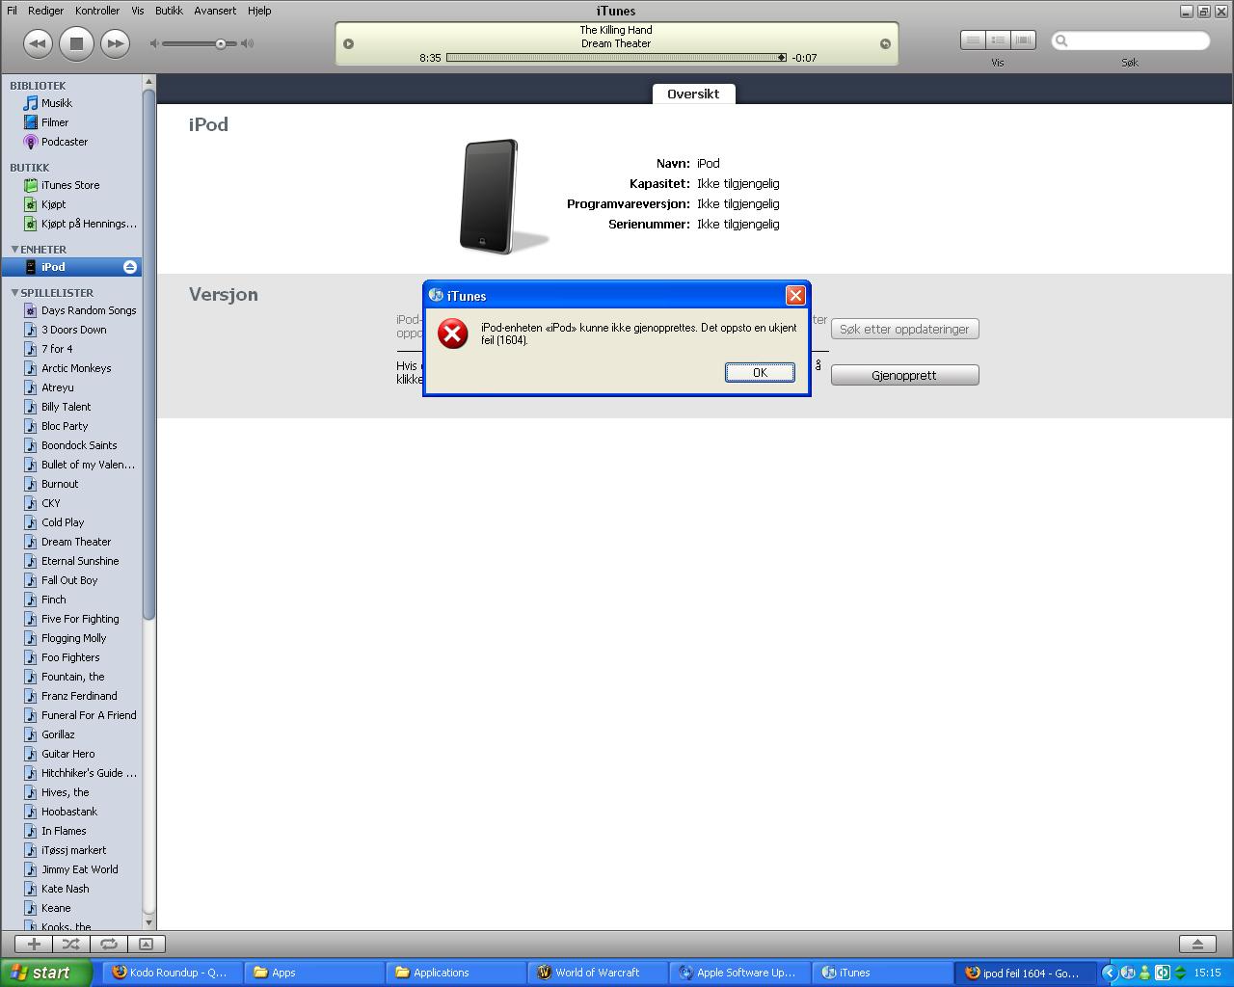Screen dimensions: 1234x987
Task: Open the Avansert menu
Action: [x=215, y=11]
